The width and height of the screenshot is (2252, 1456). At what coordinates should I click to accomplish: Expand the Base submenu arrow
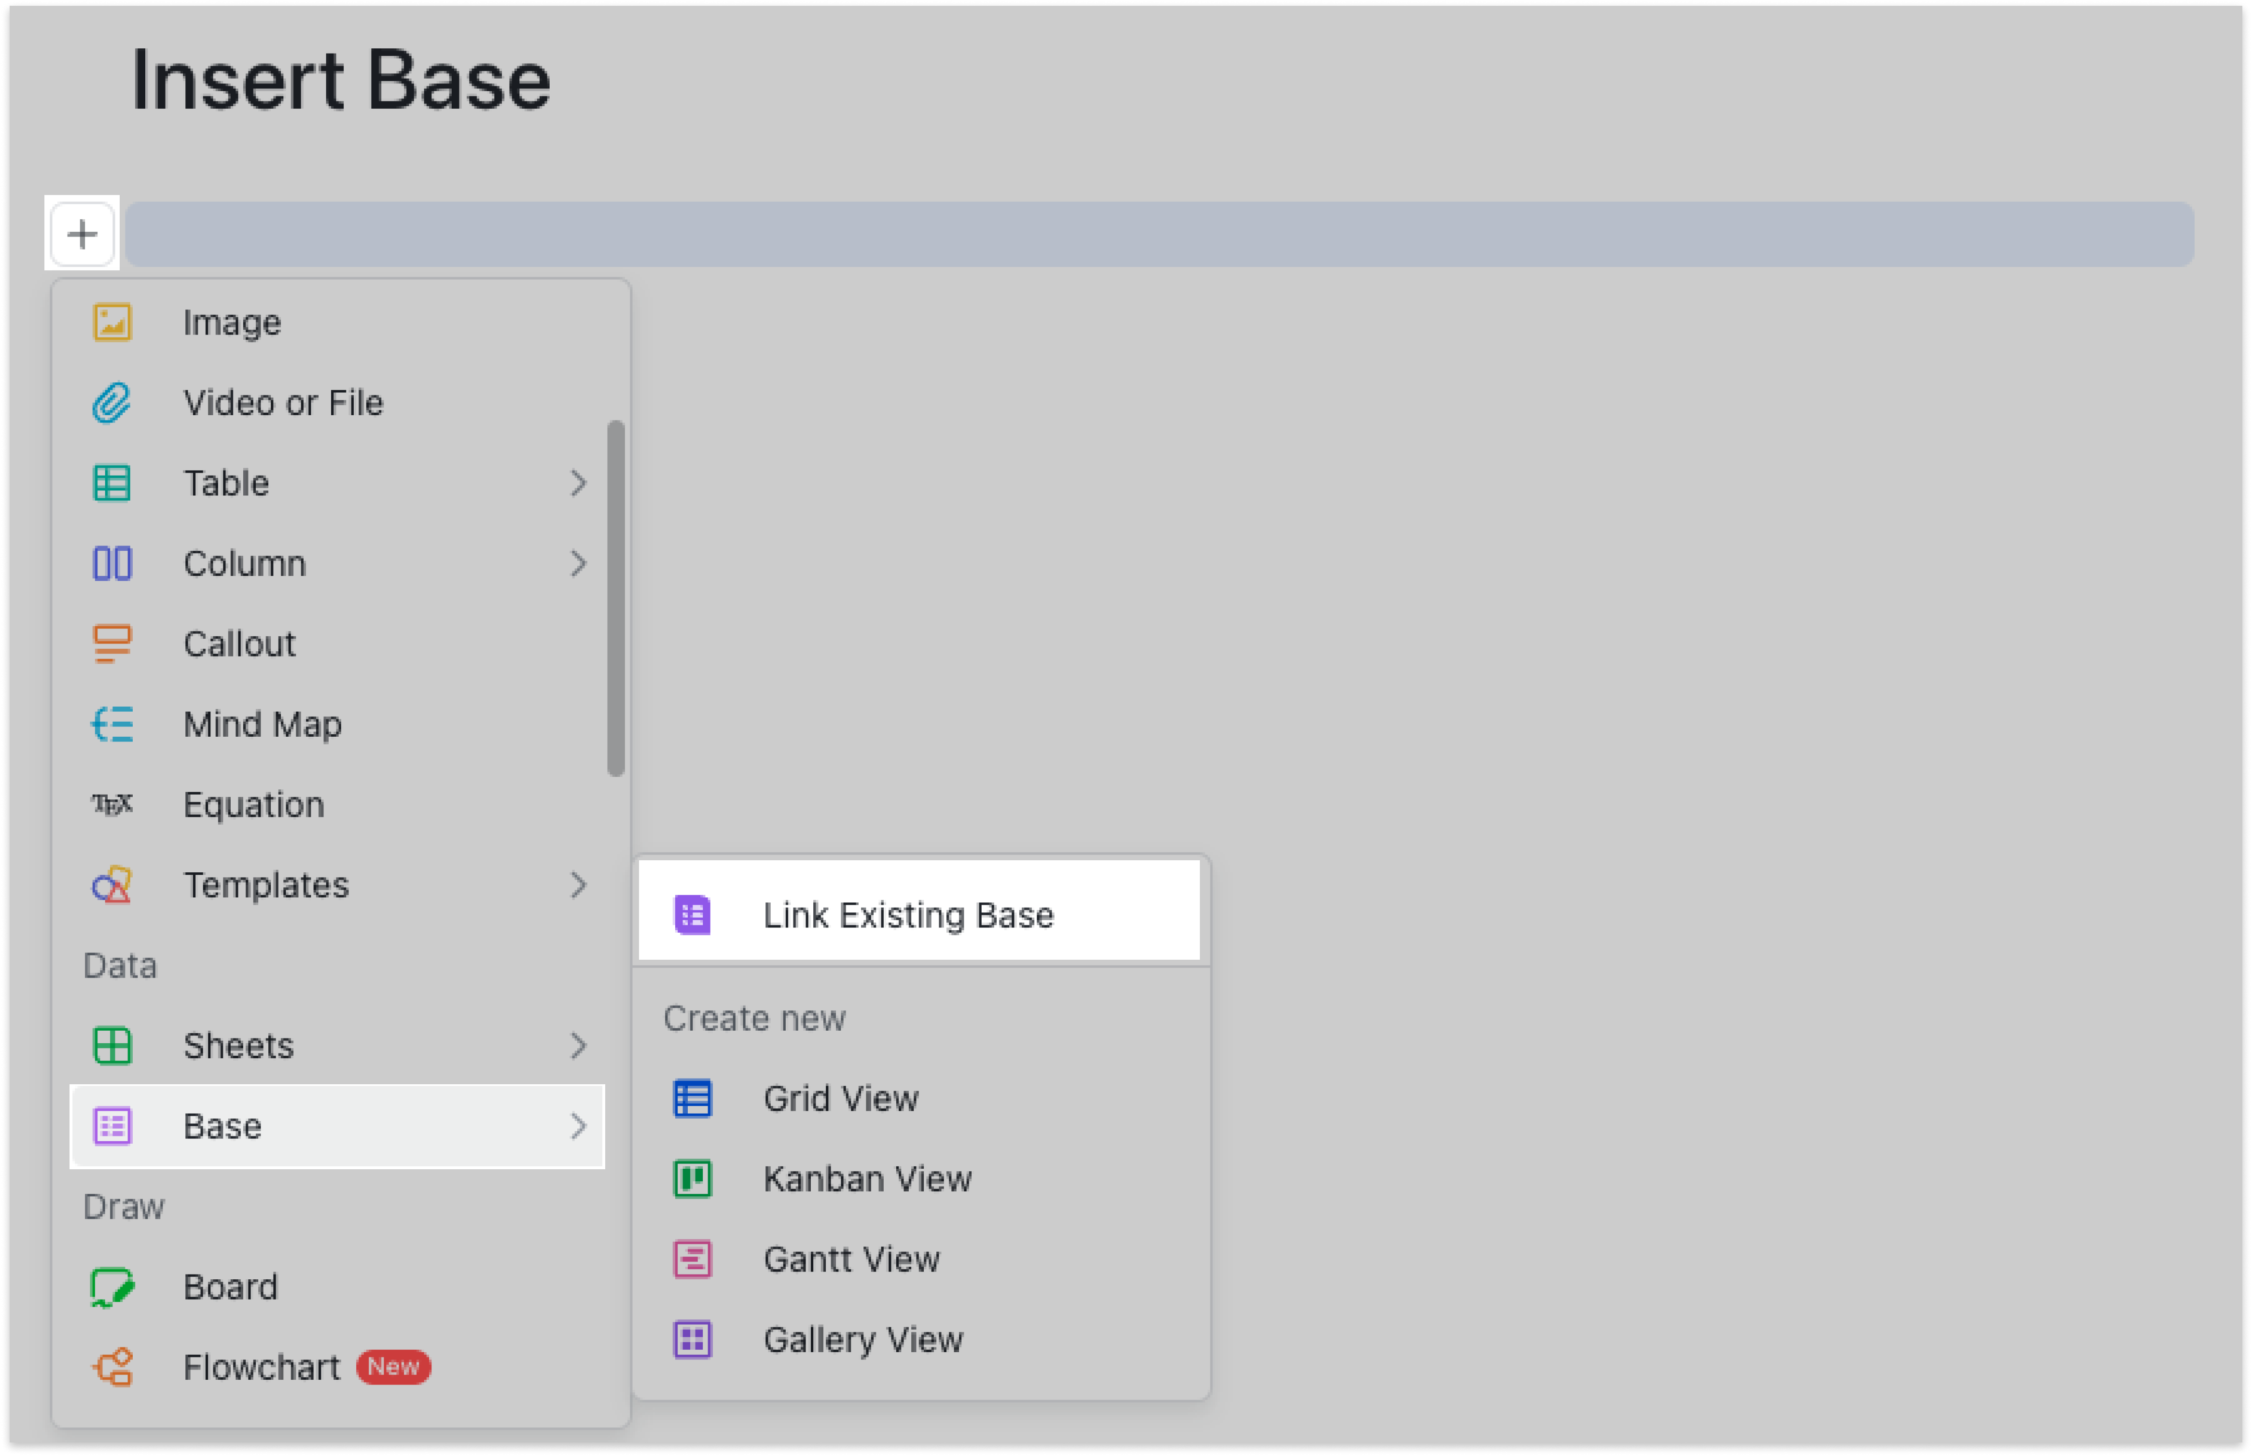tap(578, 1126)
